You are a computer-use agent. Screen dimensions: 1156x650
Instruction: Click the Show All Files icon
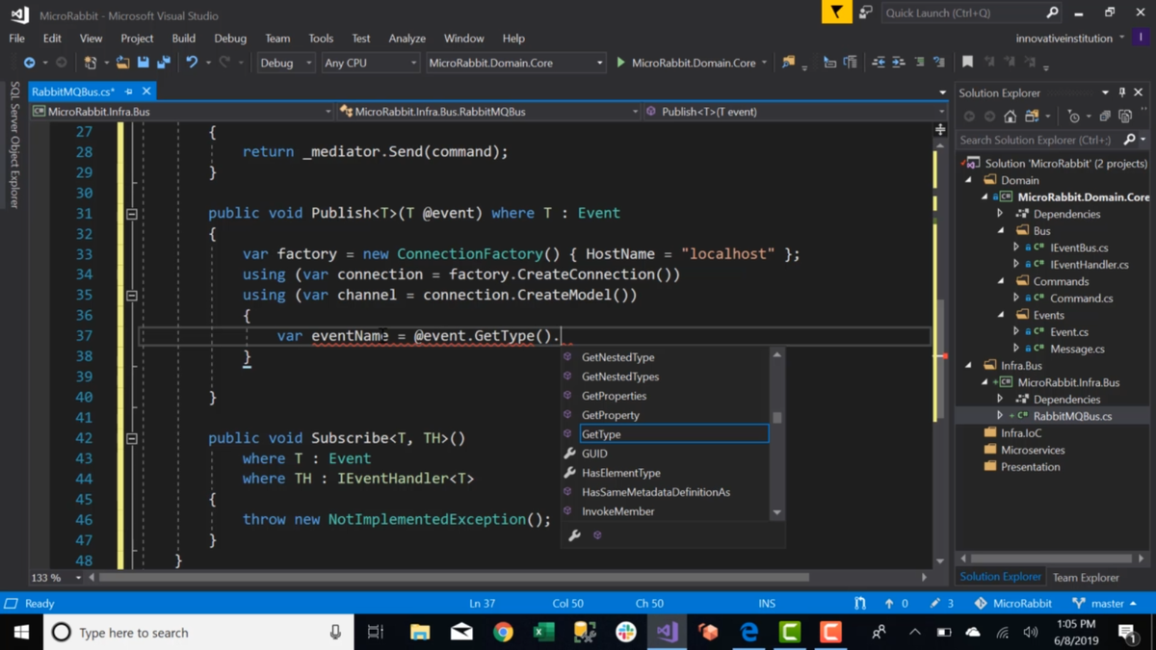tap(1124, 117)
